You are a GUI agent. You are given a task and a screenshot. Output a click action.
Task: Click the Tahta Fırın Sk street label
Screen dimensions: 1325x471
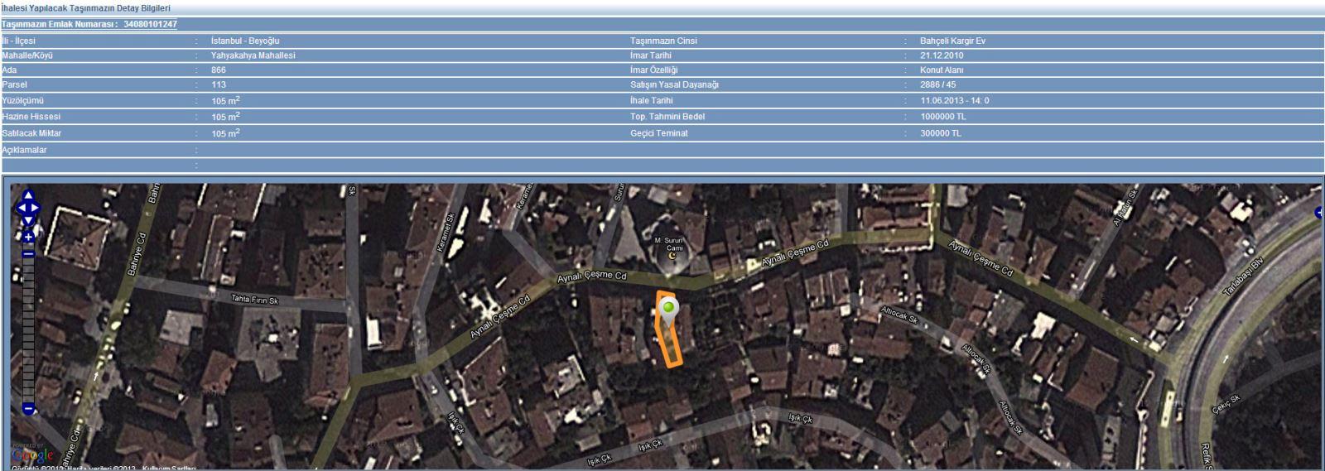pos(254,300)
